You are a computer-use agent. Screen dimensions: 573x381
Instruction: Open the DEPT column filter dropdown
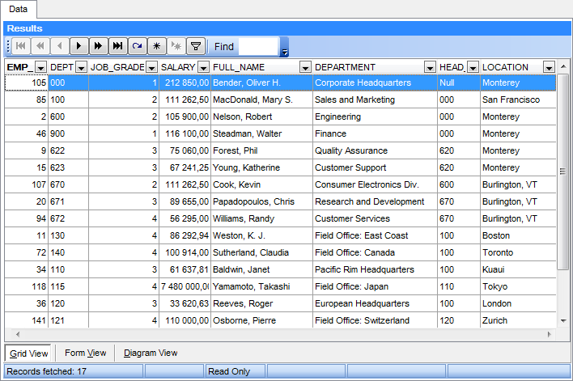coord(81,67)
